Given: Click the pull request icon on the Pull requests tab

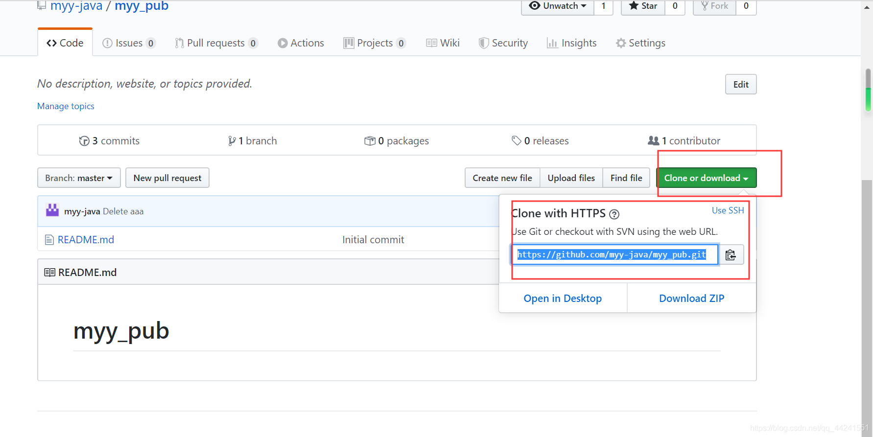Looking at the screenshot, I should 179,43.
